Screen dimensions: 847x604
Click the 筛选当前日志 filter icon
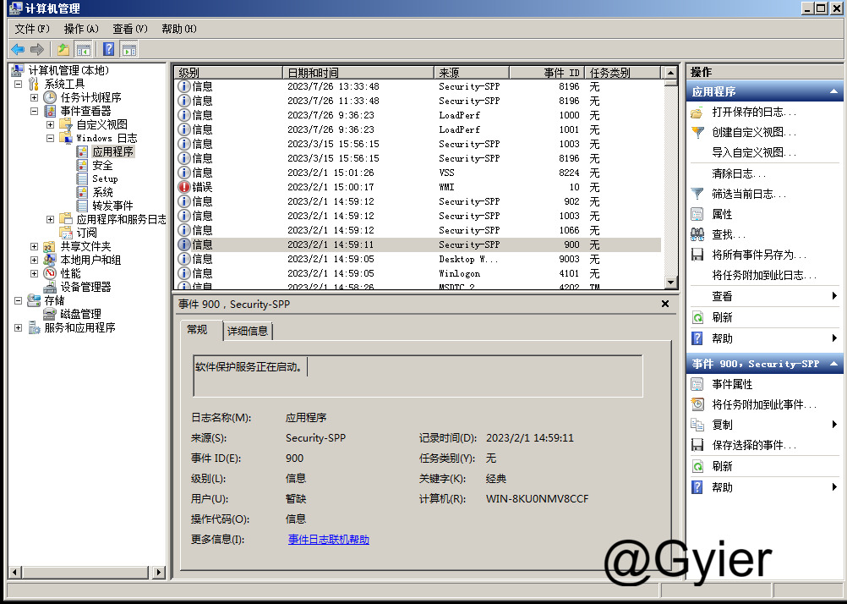(x=697, y=194)
